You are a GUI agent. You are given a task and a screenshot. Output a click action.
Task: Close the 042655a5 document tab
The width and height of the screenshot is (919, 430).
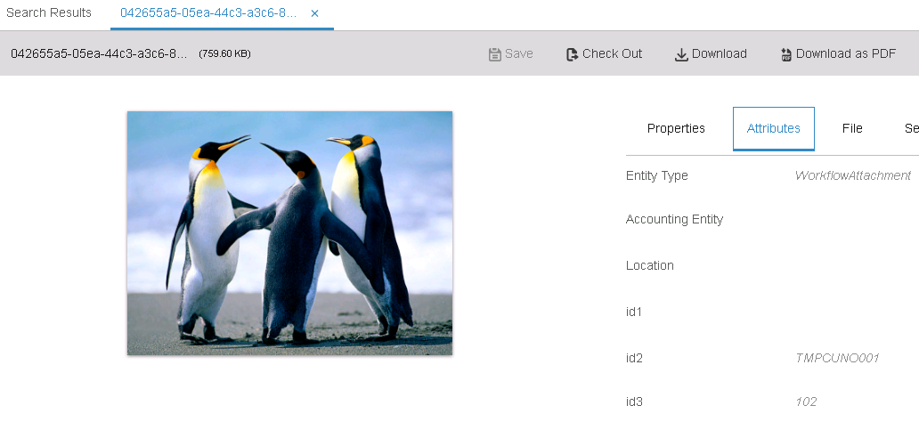tap(314, 13)
